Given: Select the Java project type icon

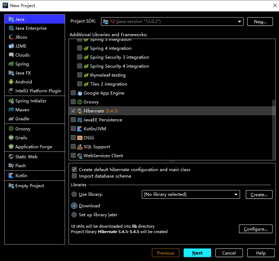Looking at the screenshot, I should 11,19.
